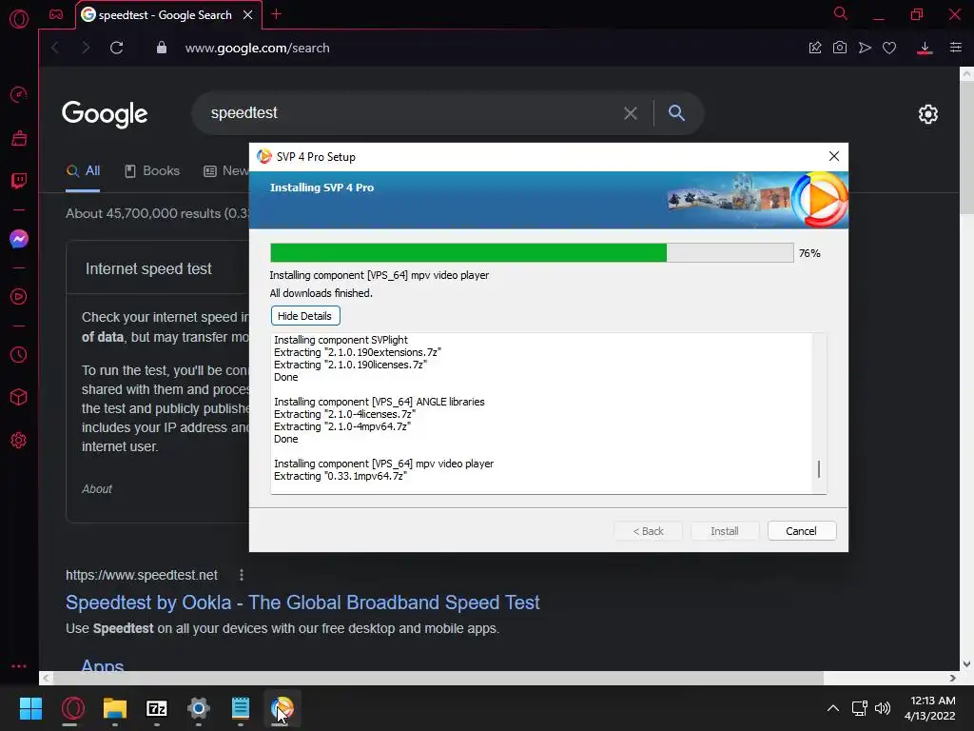Open options for speedtest.net result
Viewport: 974px width, 731px height.
241,575
